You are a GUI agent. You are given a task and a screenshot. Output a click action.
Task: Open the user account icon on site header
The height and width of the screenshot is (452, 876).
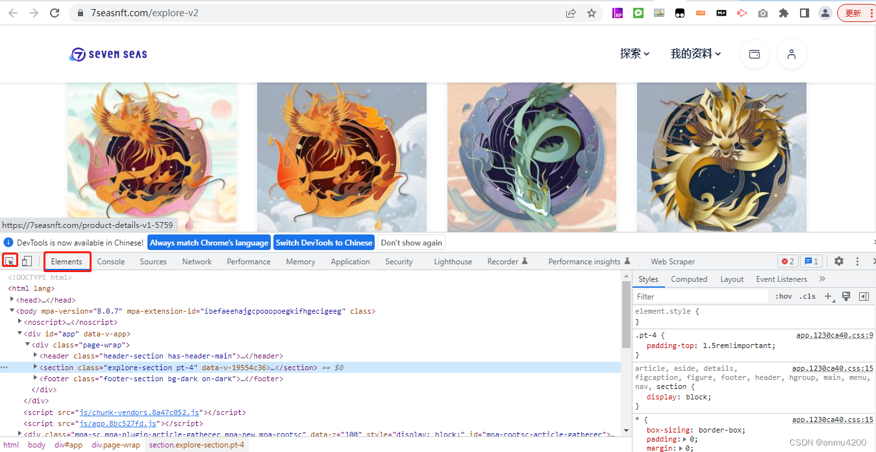tap(792, 55)
